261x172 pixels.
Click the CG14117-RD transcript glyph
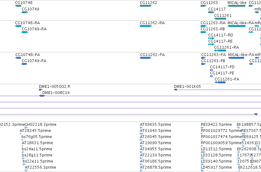211,38
